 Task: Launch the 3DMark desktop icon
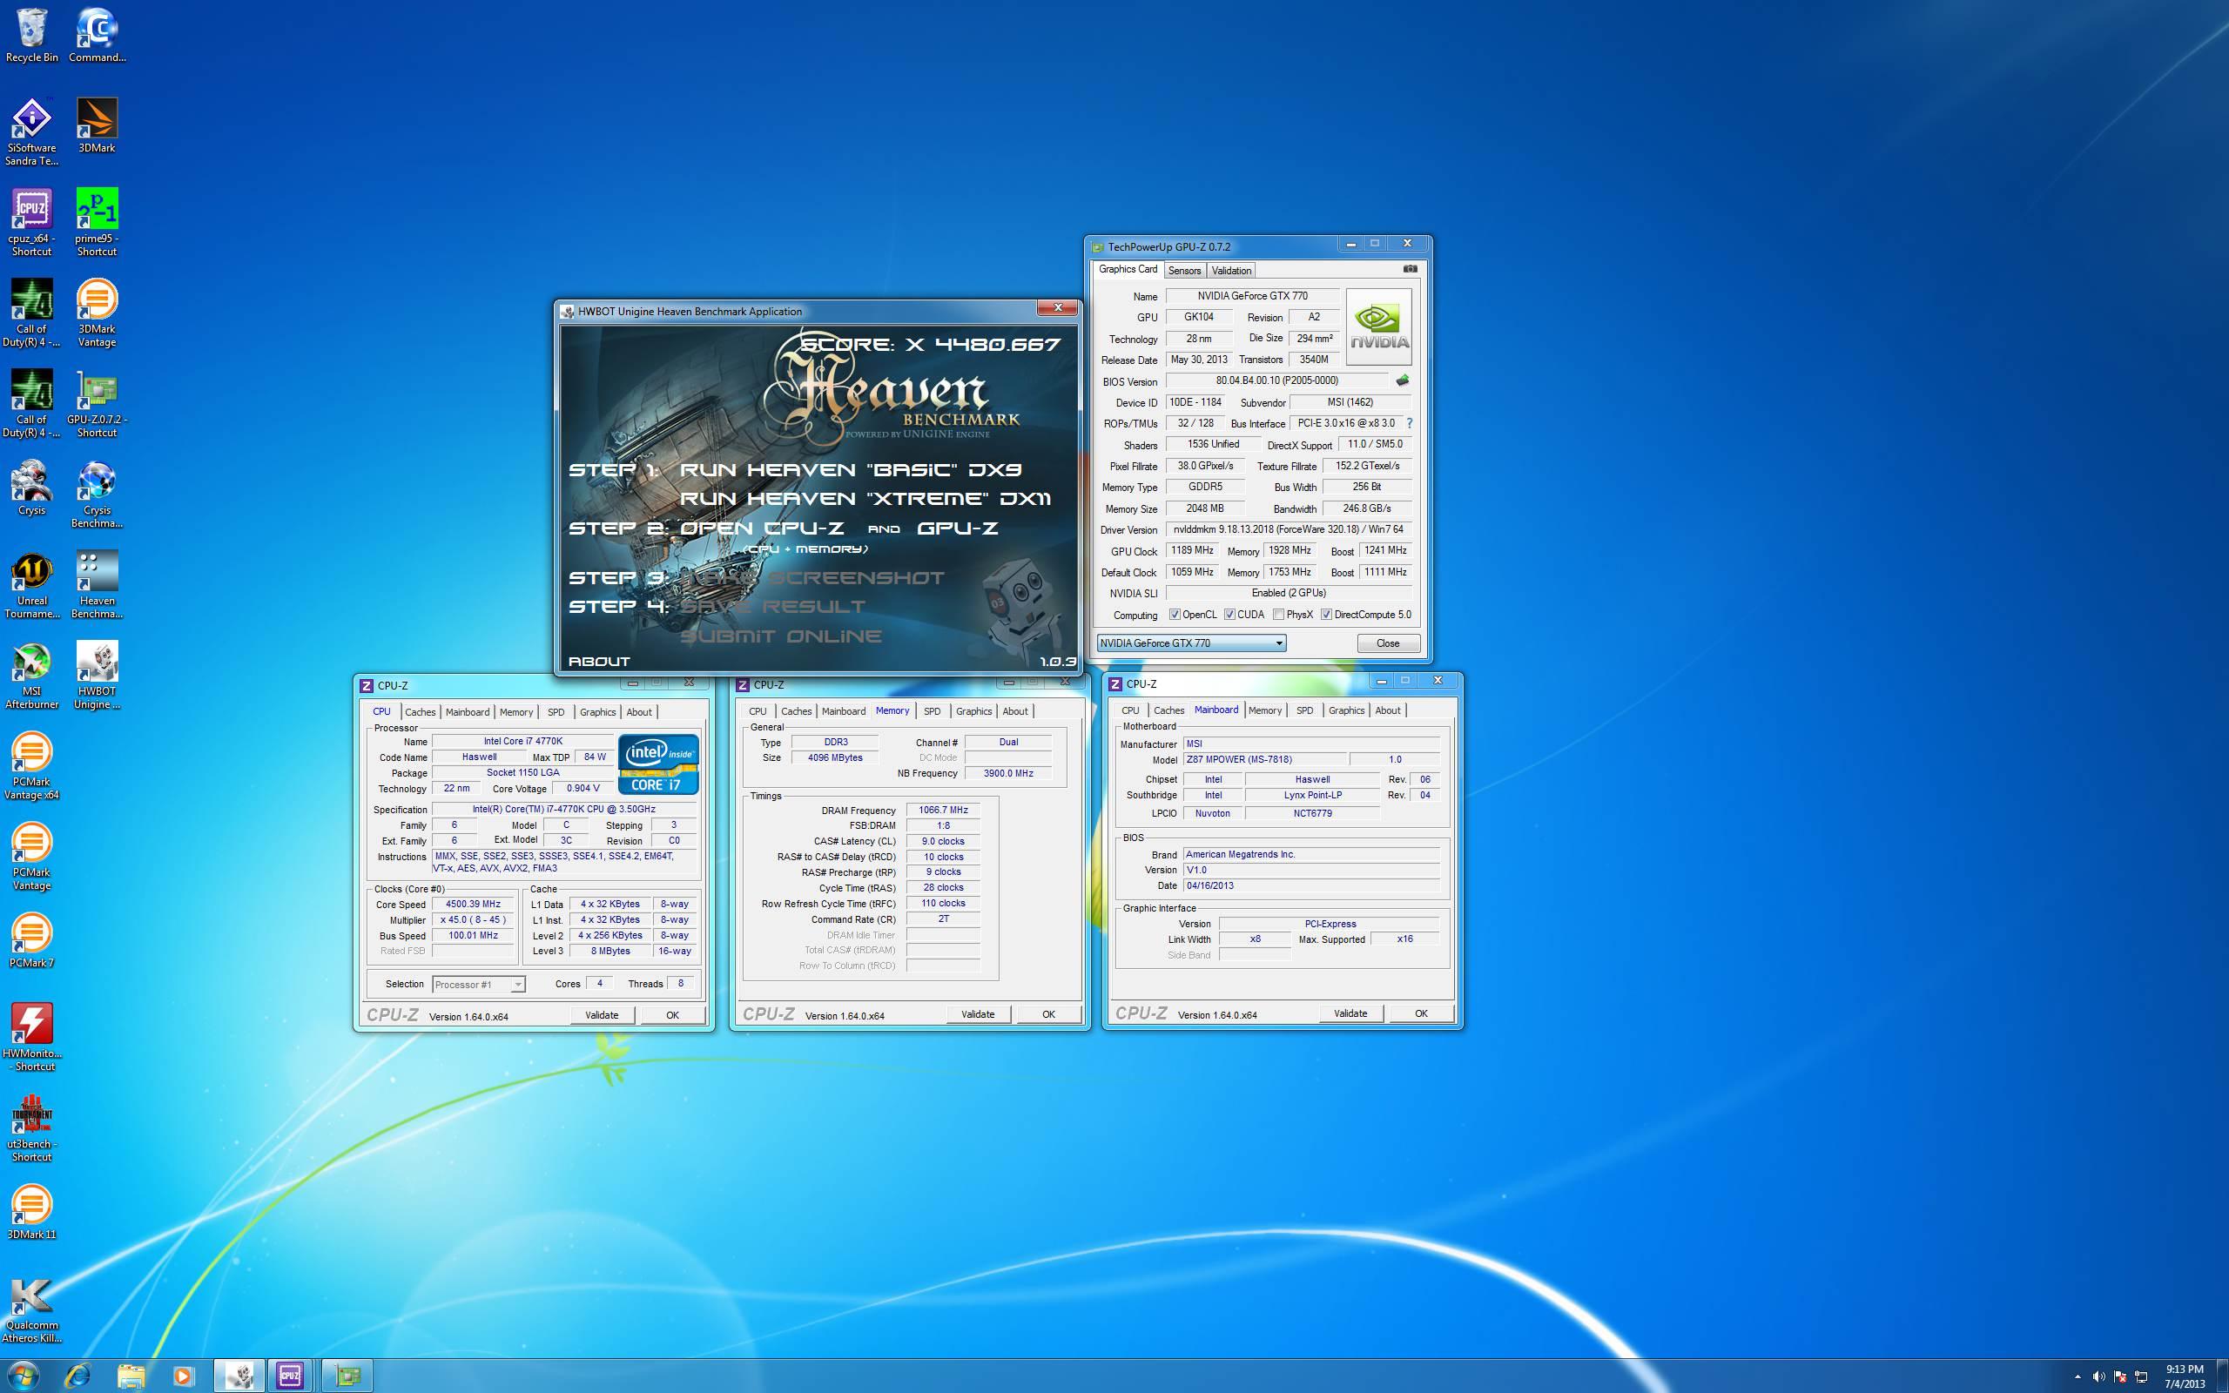coord(97,125)
